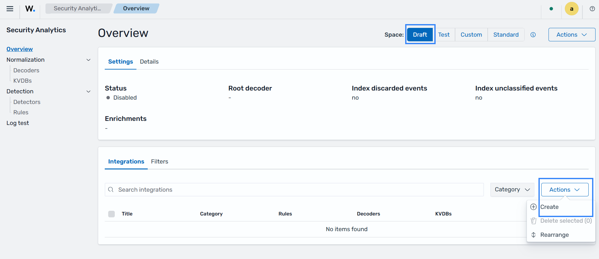Viewport: 599px width, 259px height.
Task: Open the help icon in header
Action: click(592, 9)
